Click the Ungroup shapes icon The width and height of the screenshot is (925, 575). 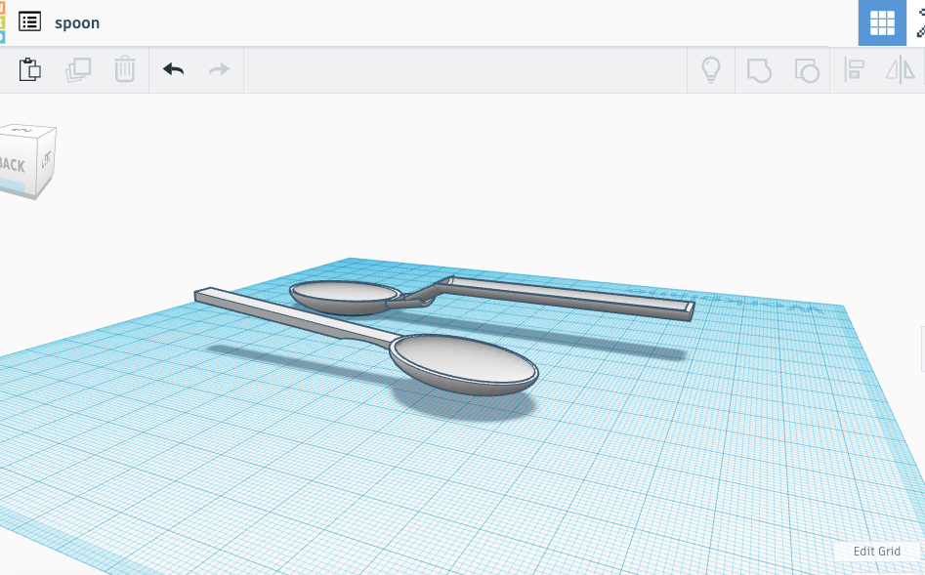(x=806, y=70)
